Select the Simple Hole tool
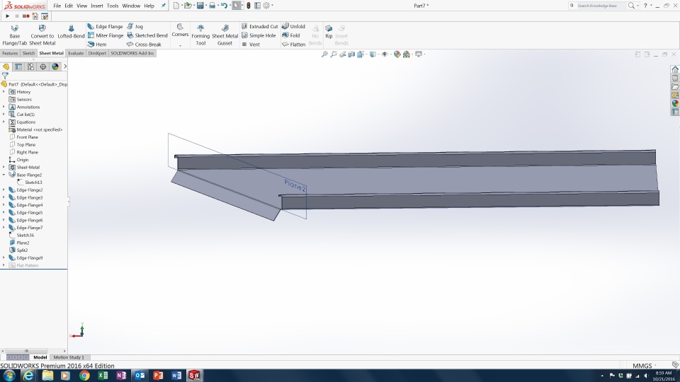Viewport: 680px width, 382px height. click(x=259, y=35)
